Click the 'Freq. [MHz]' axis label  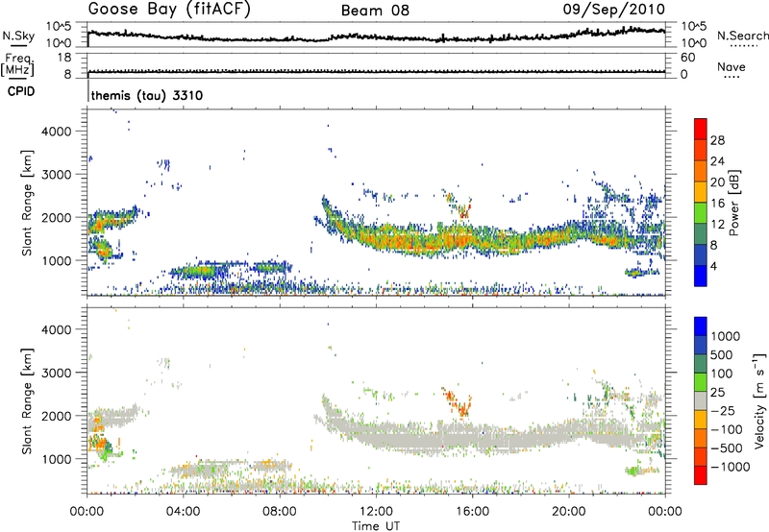18,65
